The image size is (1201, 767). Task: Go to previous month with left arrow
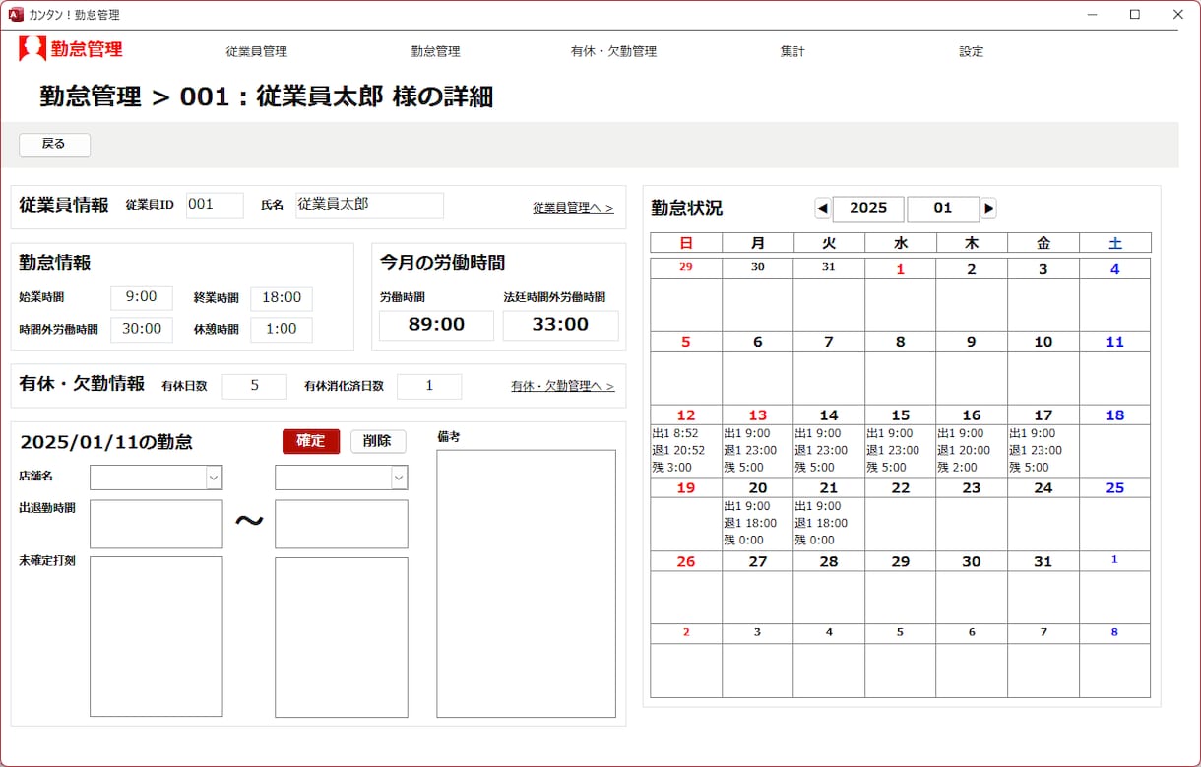pos(823,208)
